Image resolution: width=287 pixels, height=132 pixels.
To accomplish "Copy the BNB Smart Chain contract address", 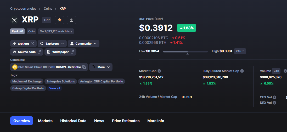I will click(84, 67).
